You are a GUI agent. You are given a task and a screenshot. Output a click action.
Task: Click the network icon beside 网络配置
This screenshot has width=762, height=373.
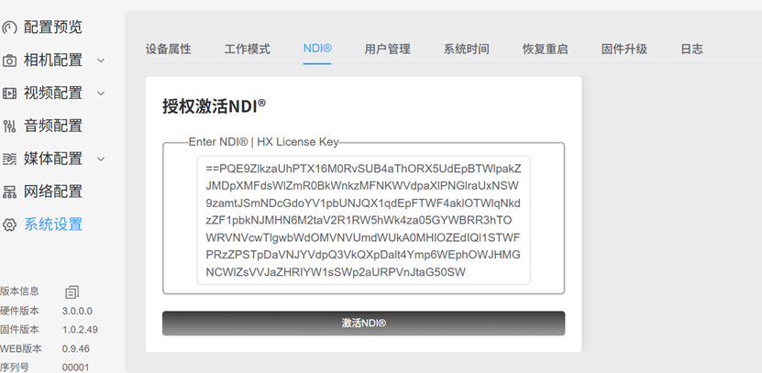9,192
